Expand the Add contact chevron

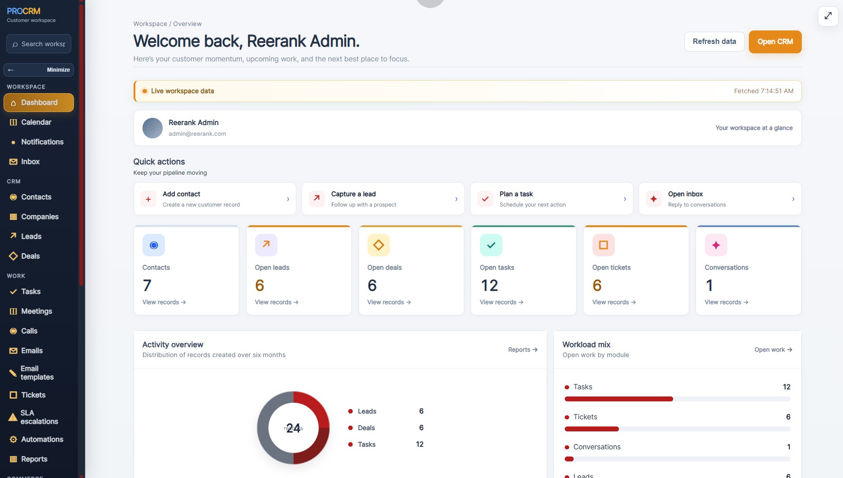[288, 199]
